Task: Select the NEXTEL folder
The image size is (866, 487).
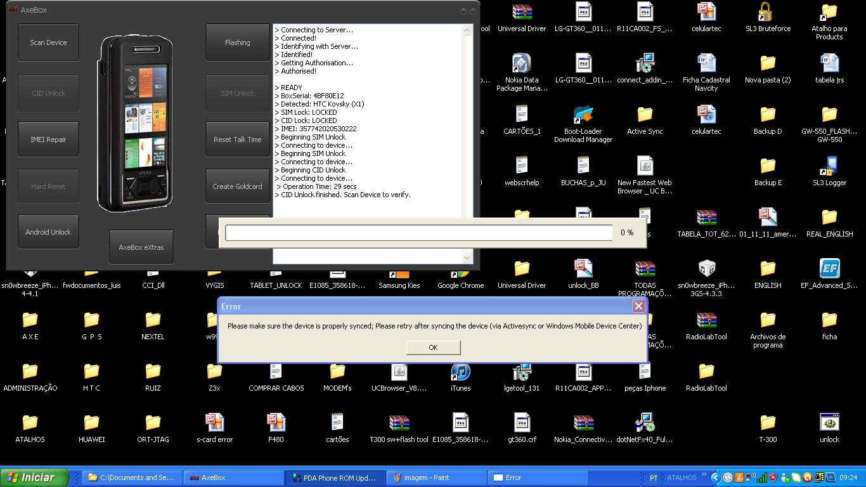Action: [153, 320]
